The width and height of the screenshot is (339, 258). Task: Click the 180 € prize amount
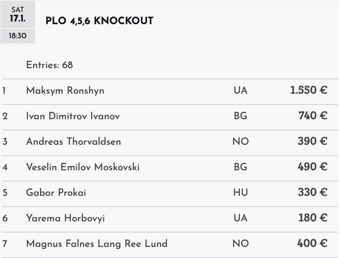[313, 218]
